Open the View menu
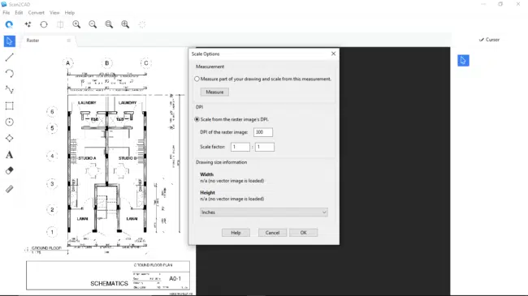This screenshot has height=296, width=528. coord(54,13)
